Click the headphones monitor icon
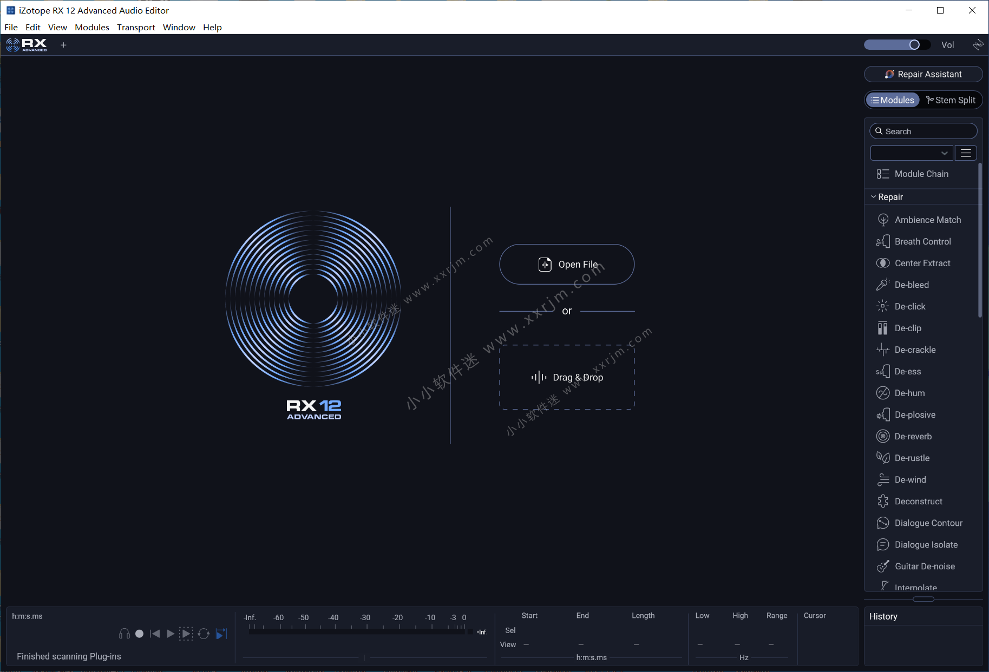 coord(124,634)
